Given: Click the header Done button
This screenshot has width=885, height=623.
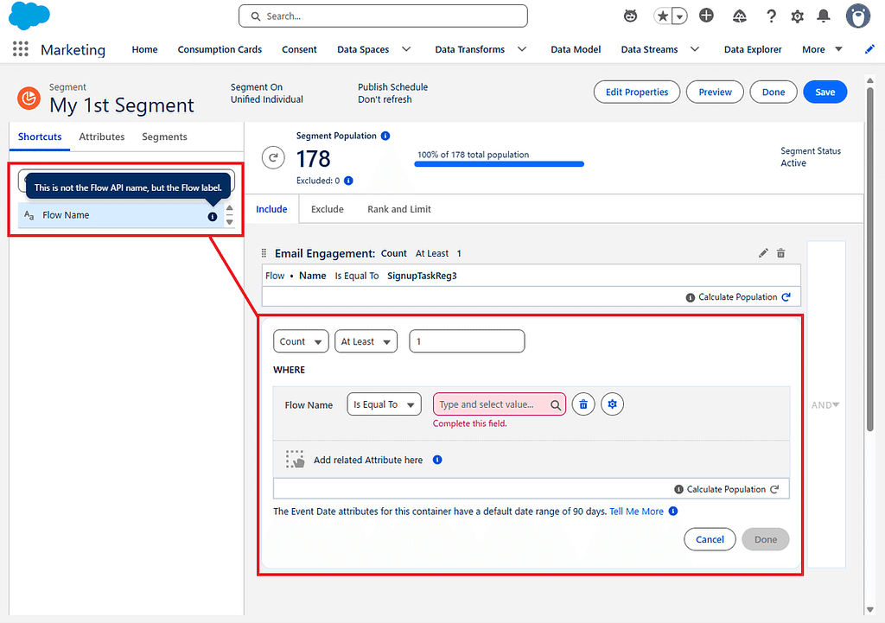Looking at the screenshot, I should coord(774,92).
